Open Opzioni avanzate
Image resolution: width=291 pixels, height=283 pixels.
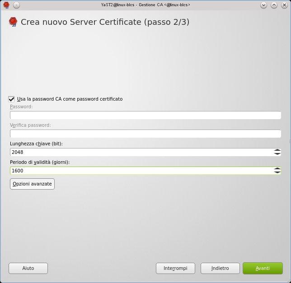(x=32, y=184)
